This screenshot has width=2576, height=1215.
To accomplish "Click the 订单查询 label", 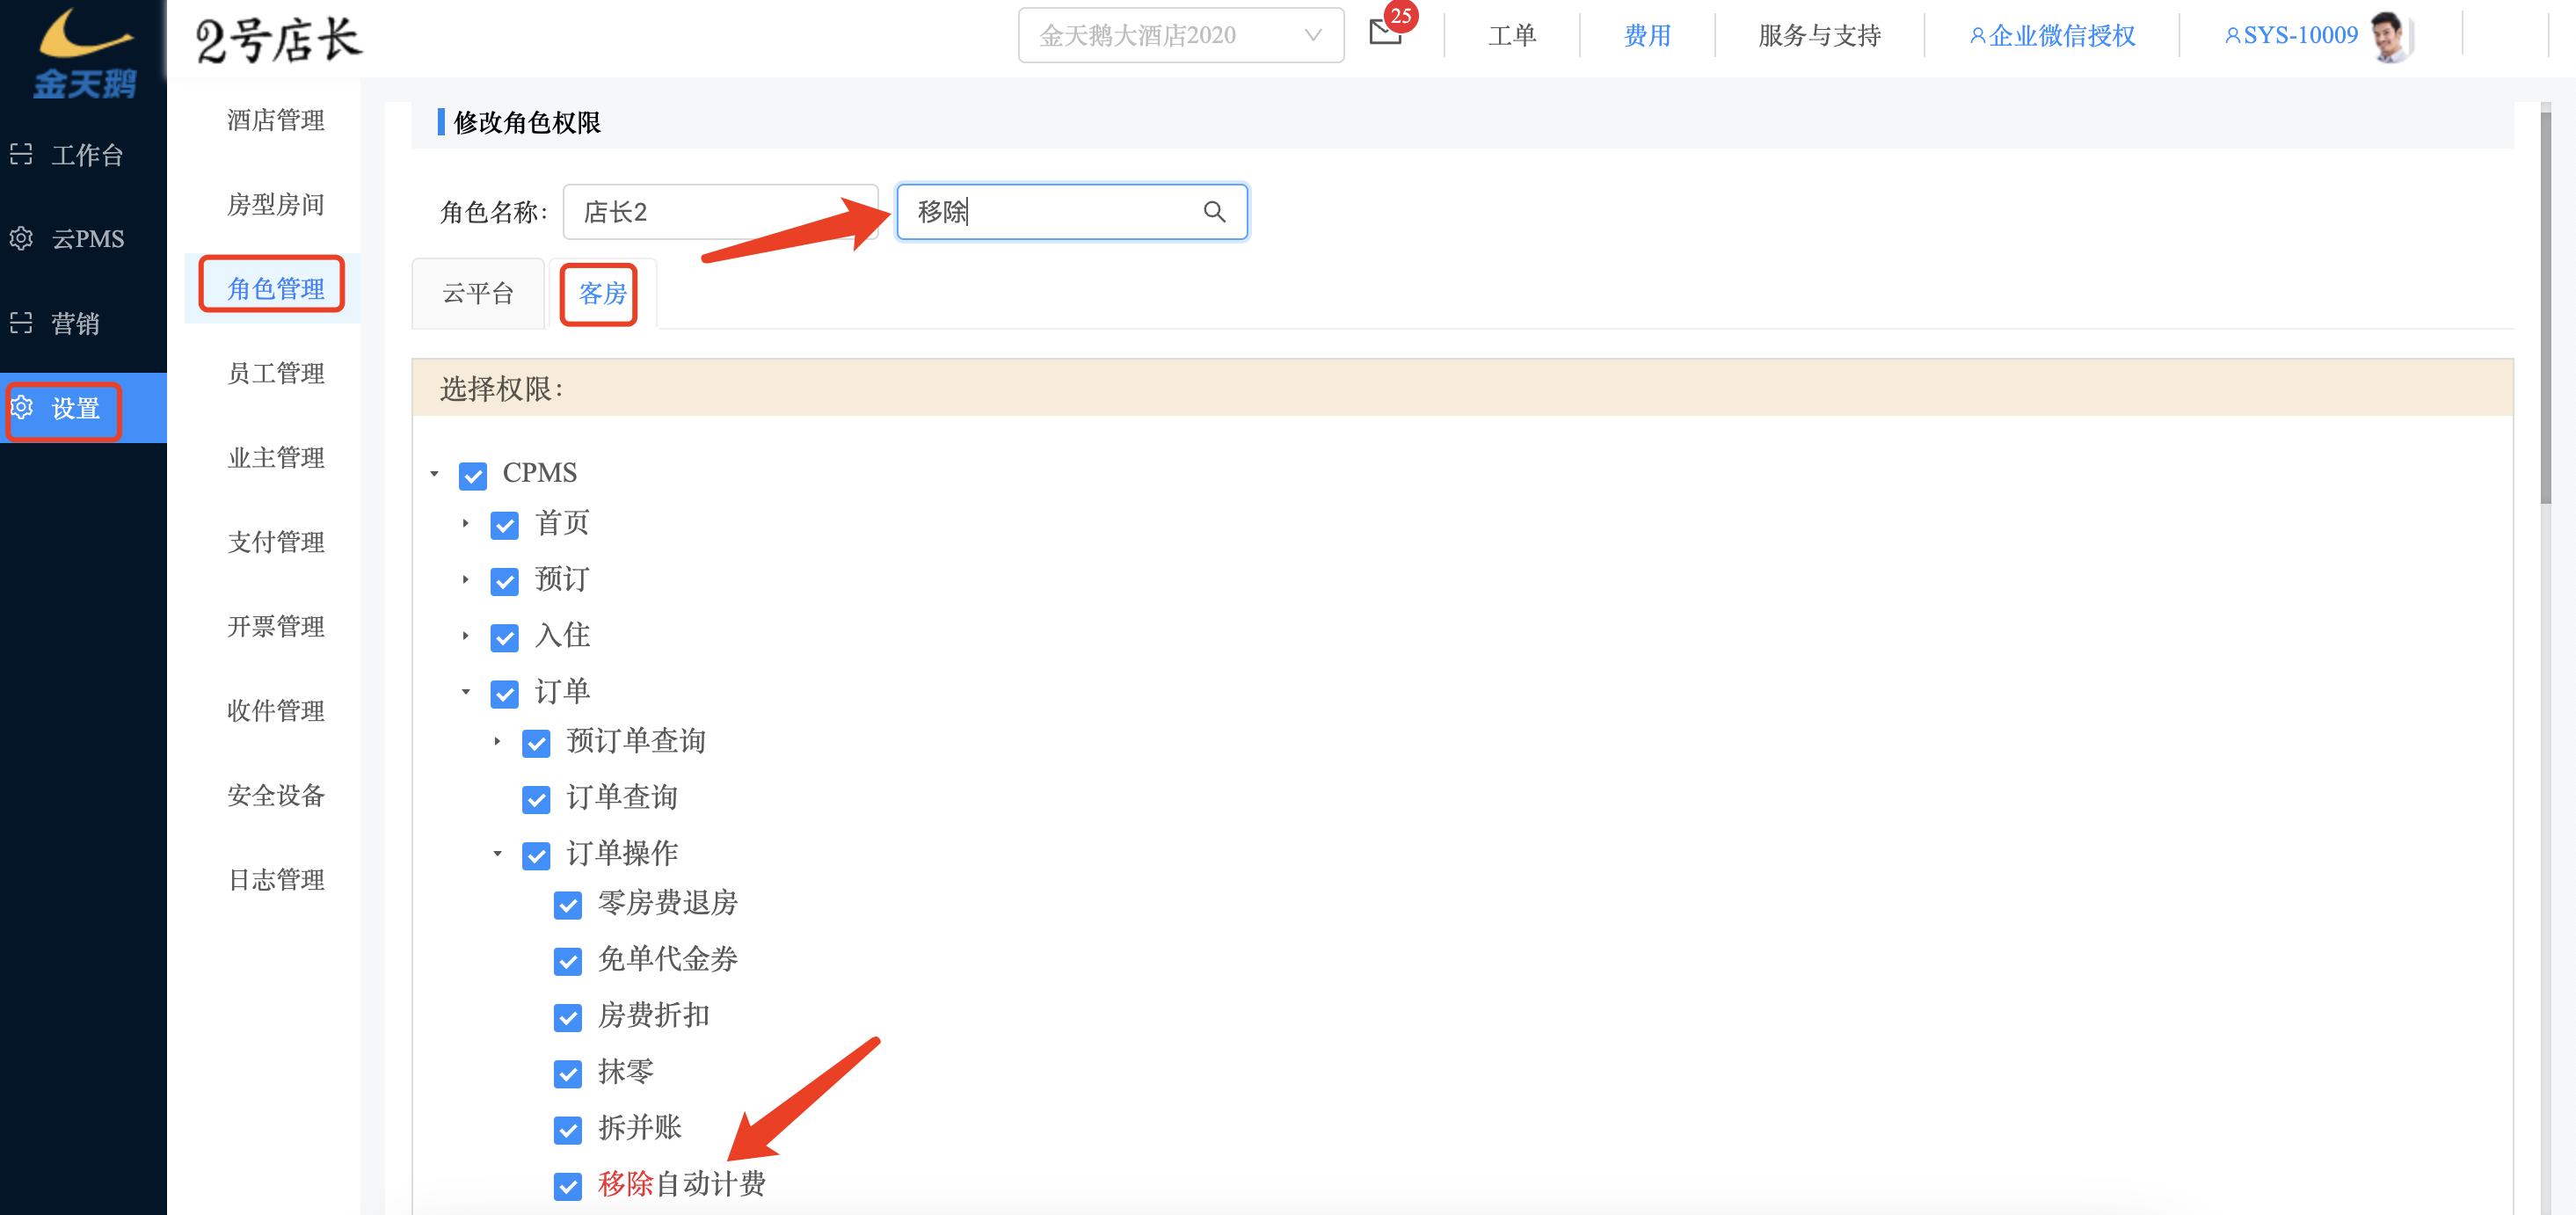I will coord(622,797).
